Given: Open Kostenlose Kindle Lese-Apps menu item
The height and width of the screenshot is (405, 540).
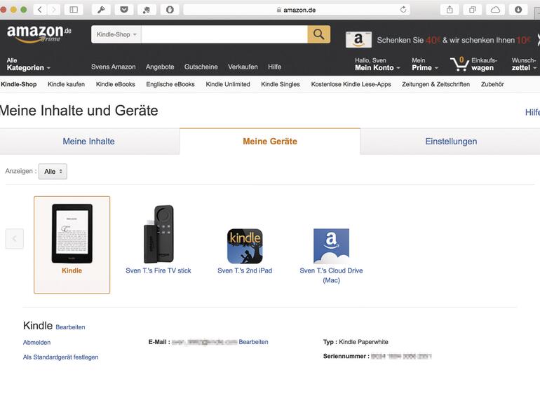Looking at the screenshot, I should pyautogui.click(x=351, y=84).
